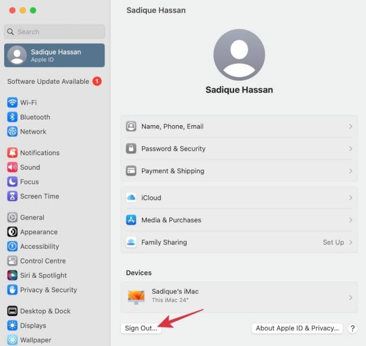The width and height of the screenshot is (366, 346).
Task: Expand Sadique's iMac device chevron
Action: (x=351, y=297)
